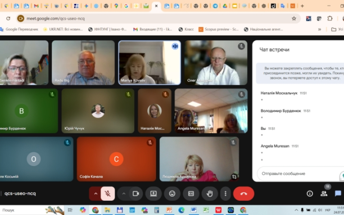Show meeting details info icon

coord(310,193)
